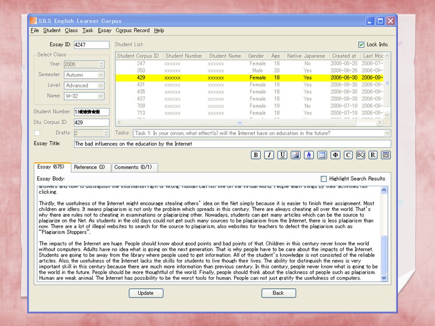Switch to the Comments (0/1) tab

pyautogui.click(x=135, y=168)
